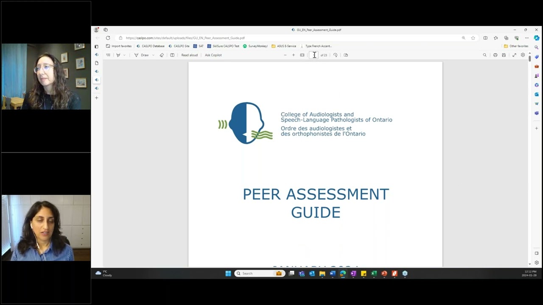Image resolution: width=543 pixels, height=305 pixels.
Task: Print the PDF document
Action: coord(495,55)
